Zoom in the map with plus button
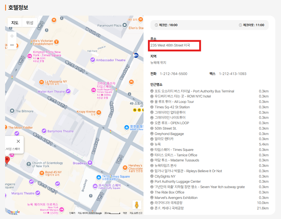This screenshot has height=219, width=281. pos(12,36)
